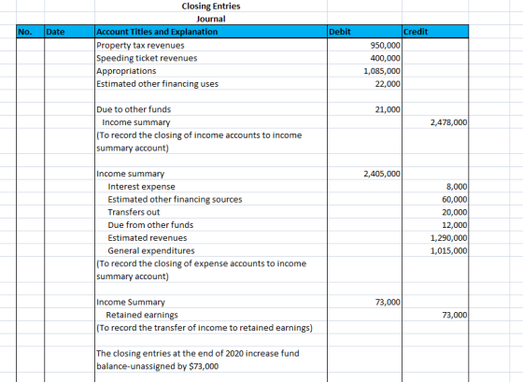Click the fund balance-unassigned note cell

point(211,360)
